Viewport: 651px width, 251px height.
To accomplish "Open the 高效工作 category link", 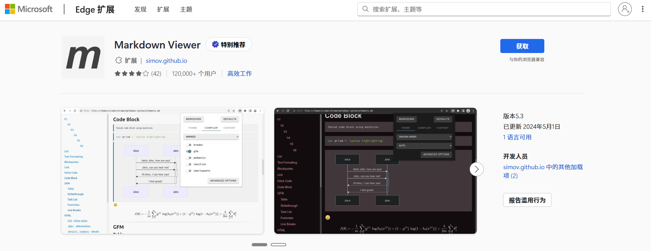I will pos(239,74).
